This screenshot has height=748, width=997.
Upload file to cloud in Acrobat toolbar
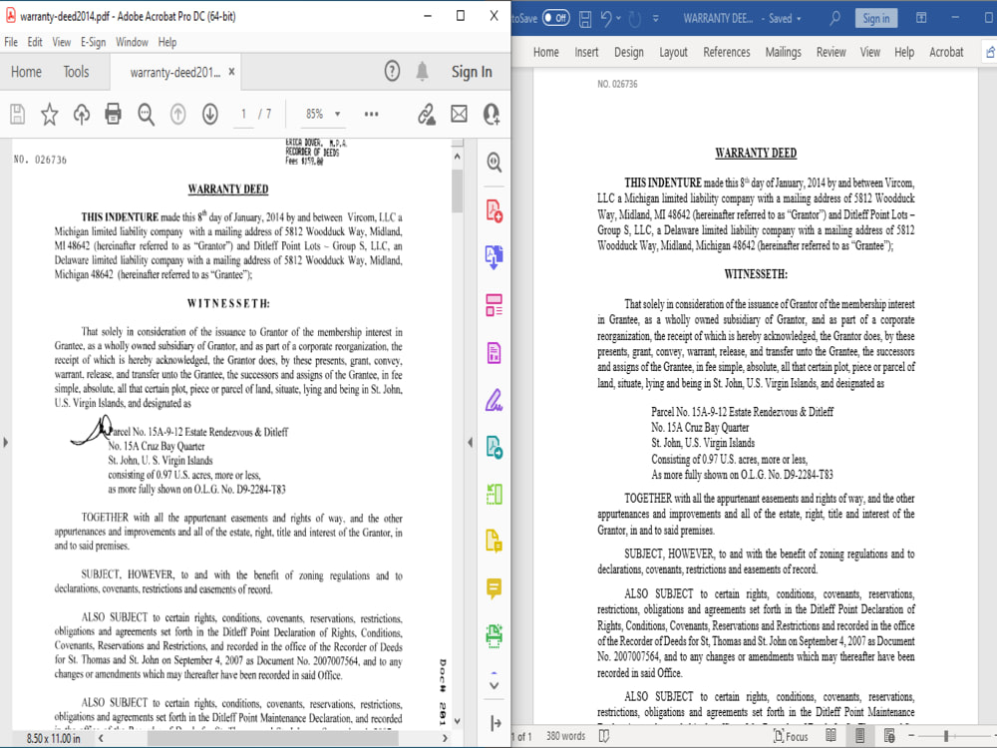(x=82, y=115)
